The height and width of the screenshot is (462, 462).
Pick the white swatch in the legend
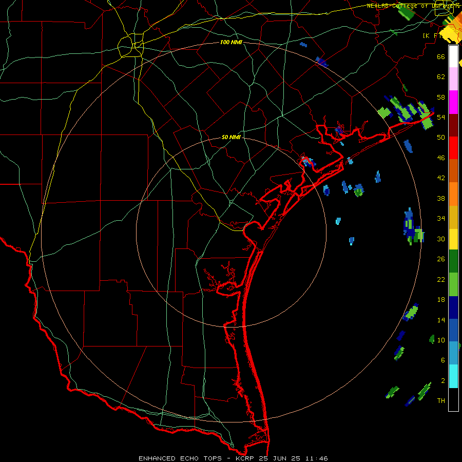click(x=453, y=56)
